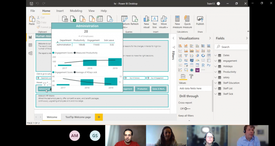Open the Modeling ribbon tab
Viewport: 275px width, 146px height.
pyautogui.click(x=76, y=11)
